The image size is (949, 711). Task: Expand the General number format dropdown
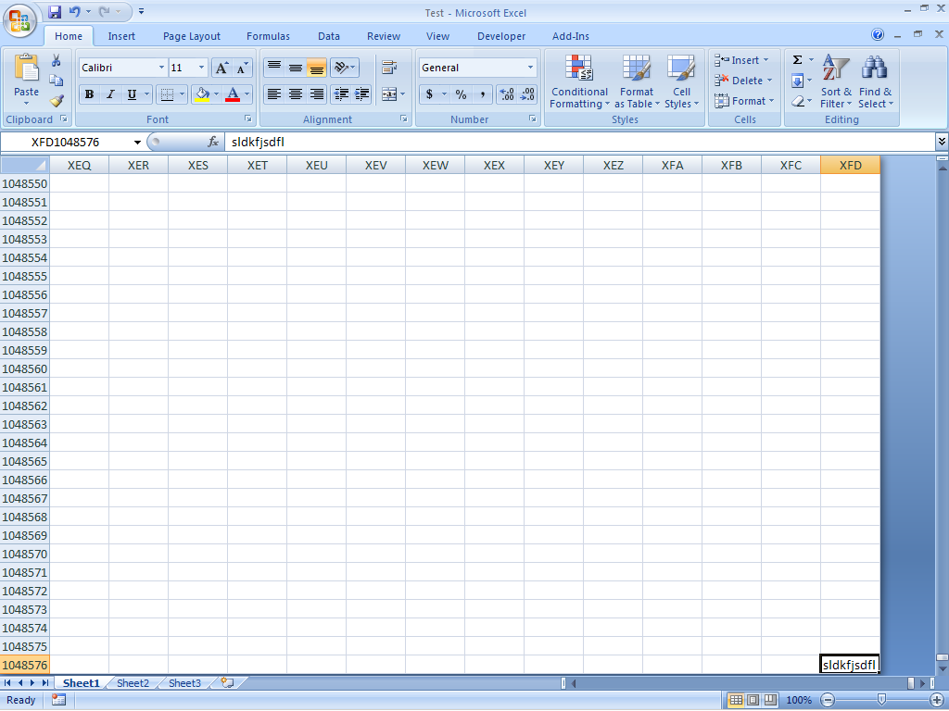tap(530, 68)
